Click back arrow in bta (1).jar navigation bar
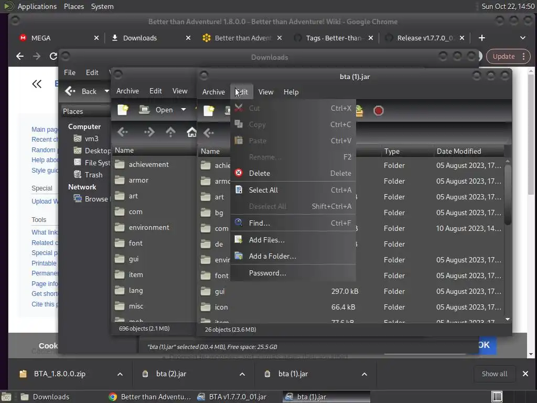The width and height of the screenshot is (537, 403). point(209,133)
